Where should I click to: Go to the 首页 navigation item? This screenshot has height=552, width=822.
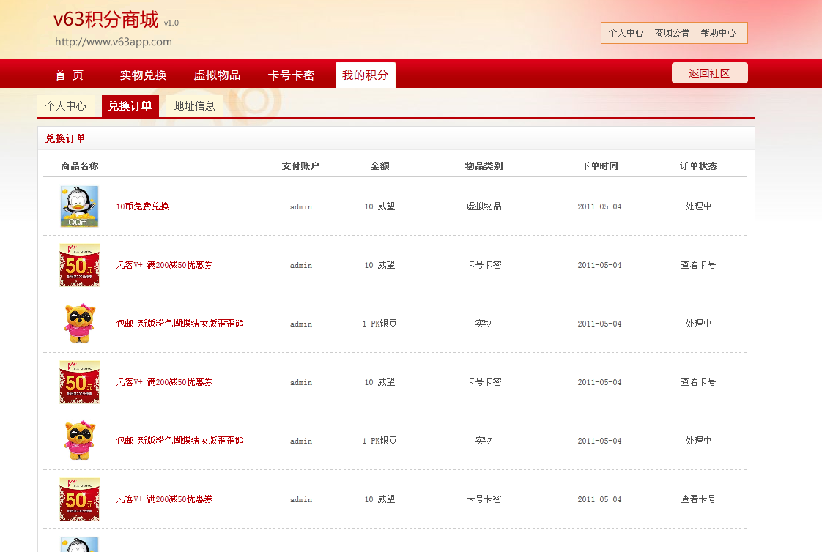pos(69,75)
